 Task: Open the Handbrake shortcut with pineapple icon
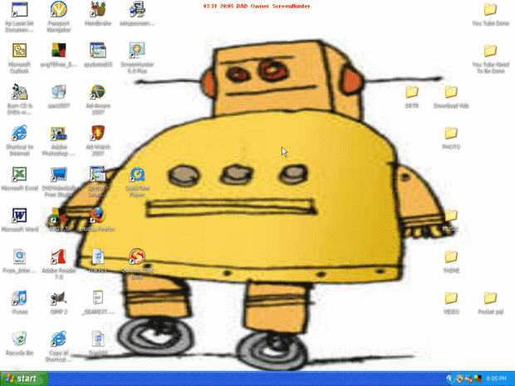click(98, 10)
